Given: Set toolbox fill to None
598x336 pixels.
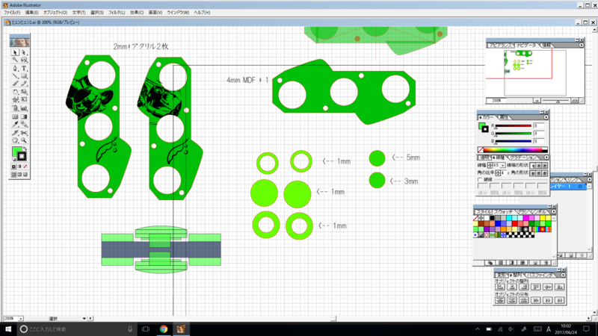Looking at the screenshot, I should (25, 167).
